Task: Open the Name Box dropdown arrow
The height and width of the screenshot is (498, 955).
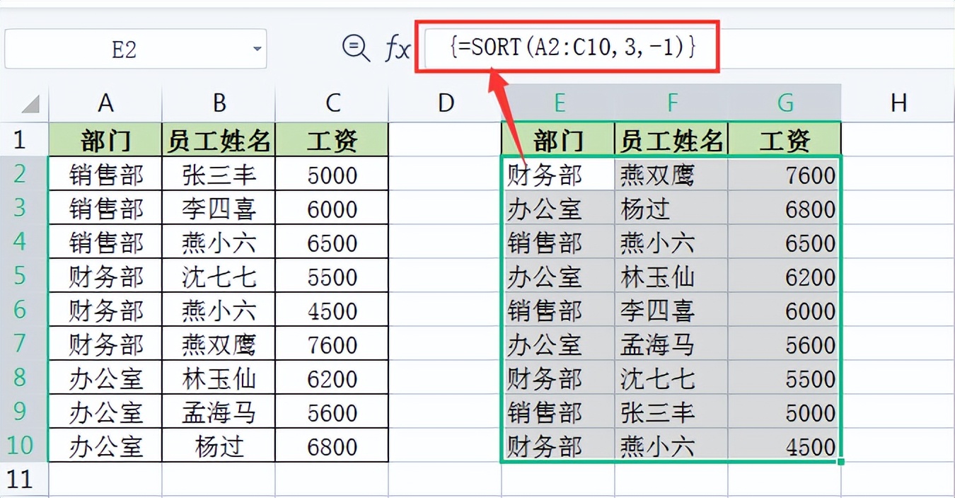Action: tap(258, 48)
